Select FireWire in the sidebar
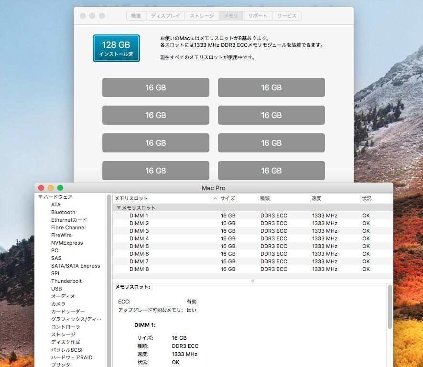The height and width of the screenshot is (367, 423). (61, 235)
